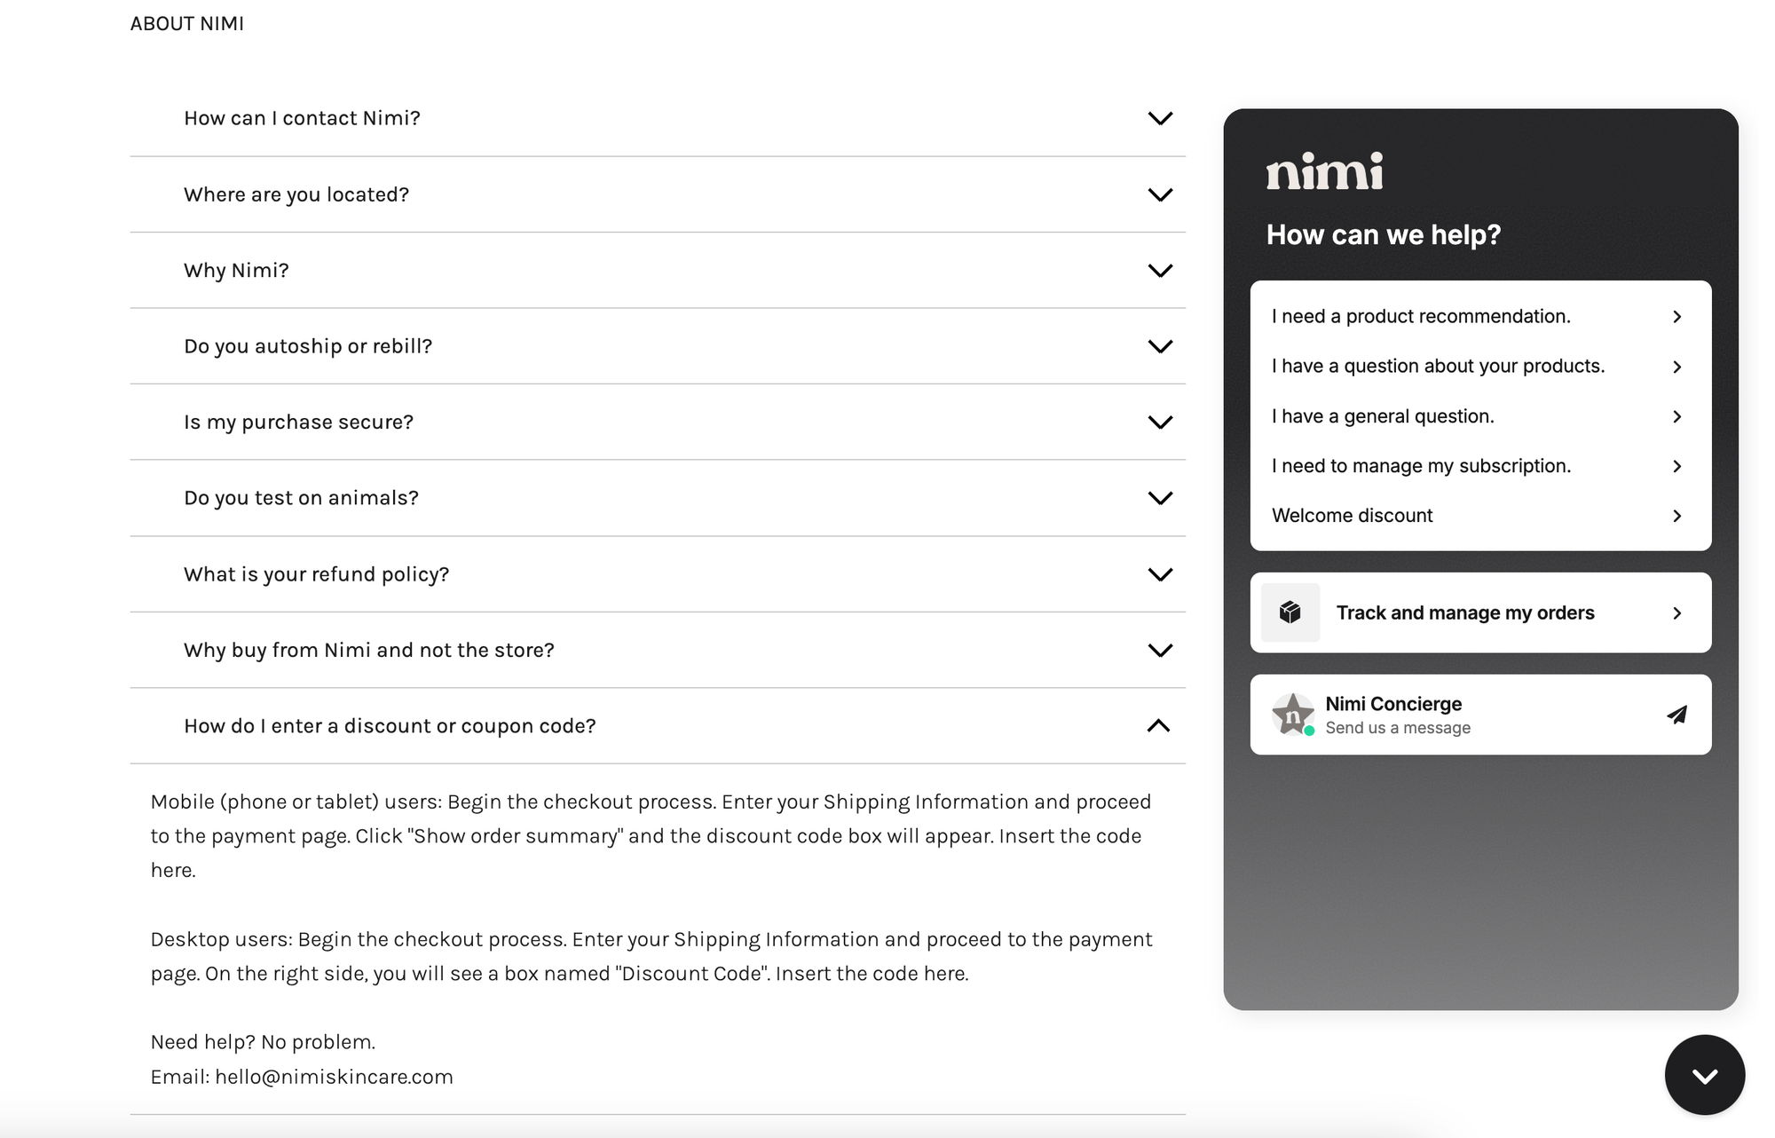Click the paper plane send icon
The height and width of the screenshot is (1138, 1775).
[1676, 715]
